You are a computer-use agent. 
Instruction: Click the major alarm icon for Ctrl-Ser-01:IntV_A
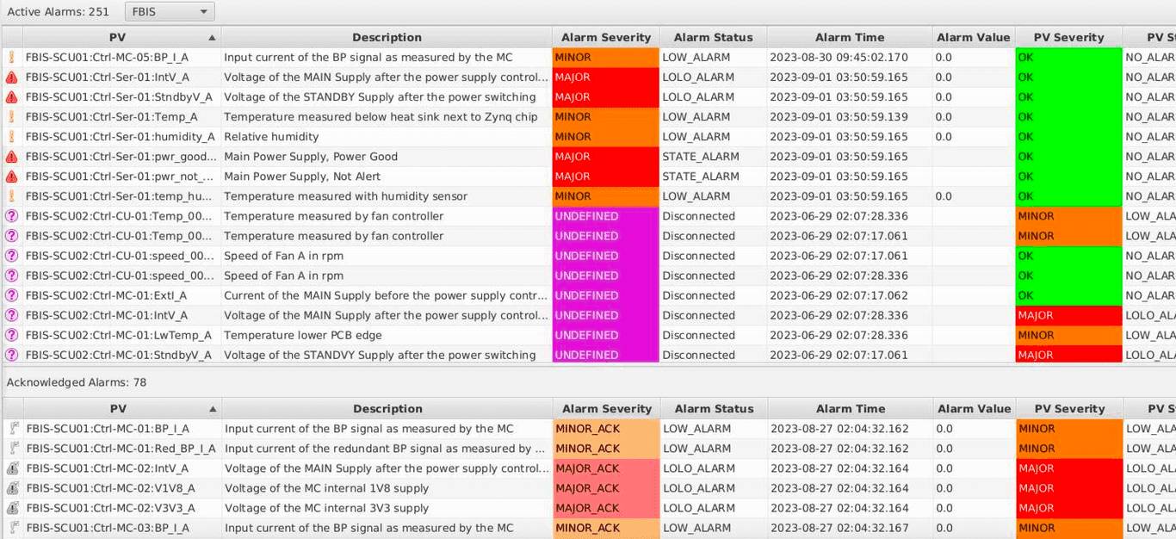point(12,77)
